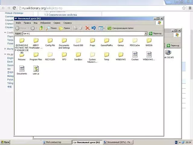Click the Polski language link

point(10,80)
